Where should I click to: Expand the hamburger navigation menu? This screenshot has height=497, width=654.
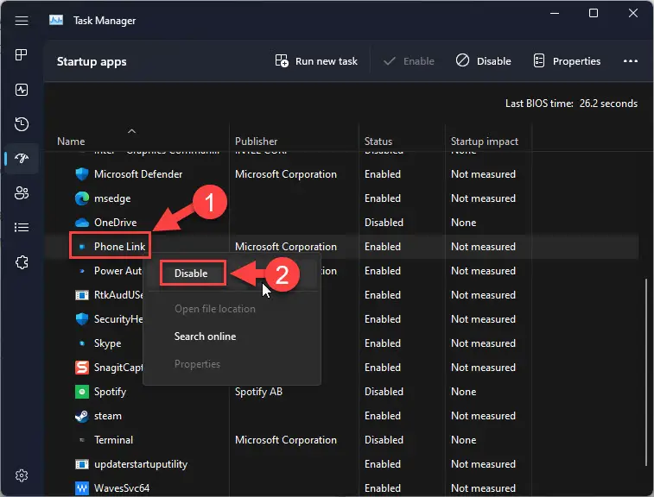[x=22, y=21]
